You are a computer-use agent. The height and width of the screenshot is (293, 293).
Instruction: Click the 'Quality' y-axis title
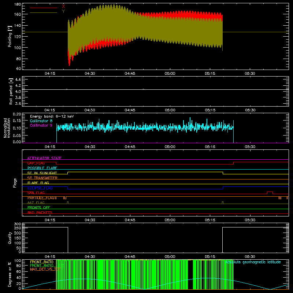[10, 238]
